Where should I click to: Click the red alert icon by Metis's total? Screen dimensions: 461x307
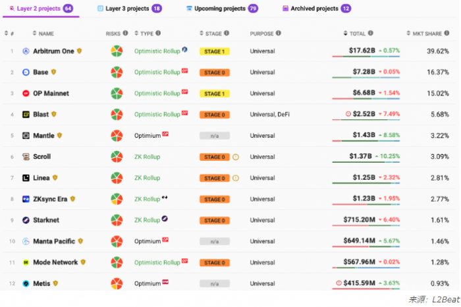[x=339, y=283]
